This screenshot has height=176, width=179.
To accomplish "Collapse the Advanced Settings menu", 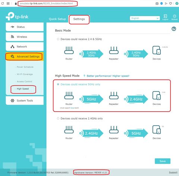I will pos(25,57).
